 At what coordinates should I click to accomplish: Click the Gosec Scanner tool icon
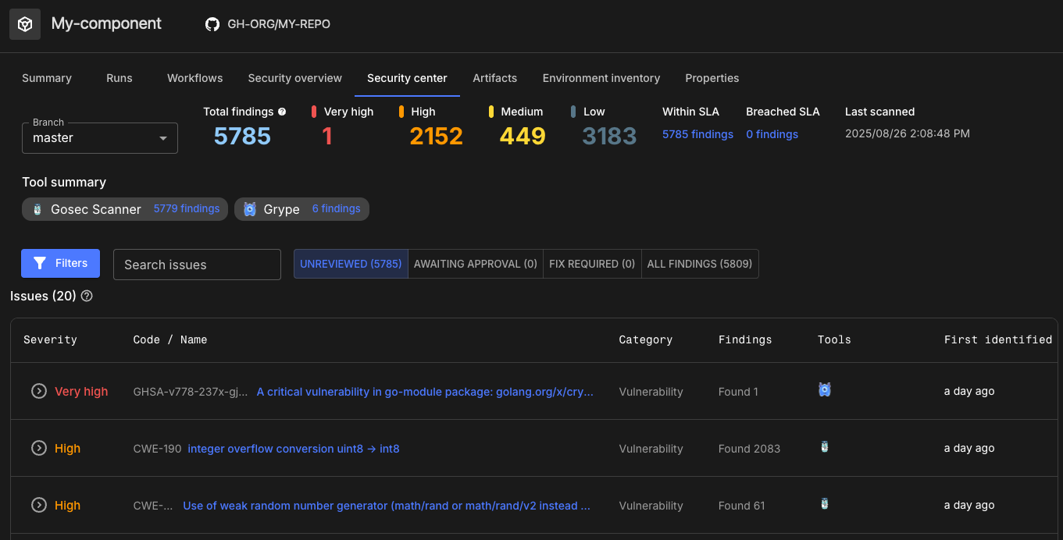tap(36, 209)
